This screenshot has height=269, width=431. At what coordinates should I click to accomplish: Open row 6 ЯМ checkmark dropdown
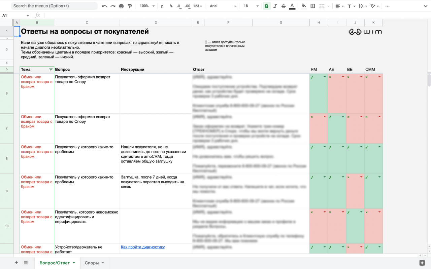325,77
